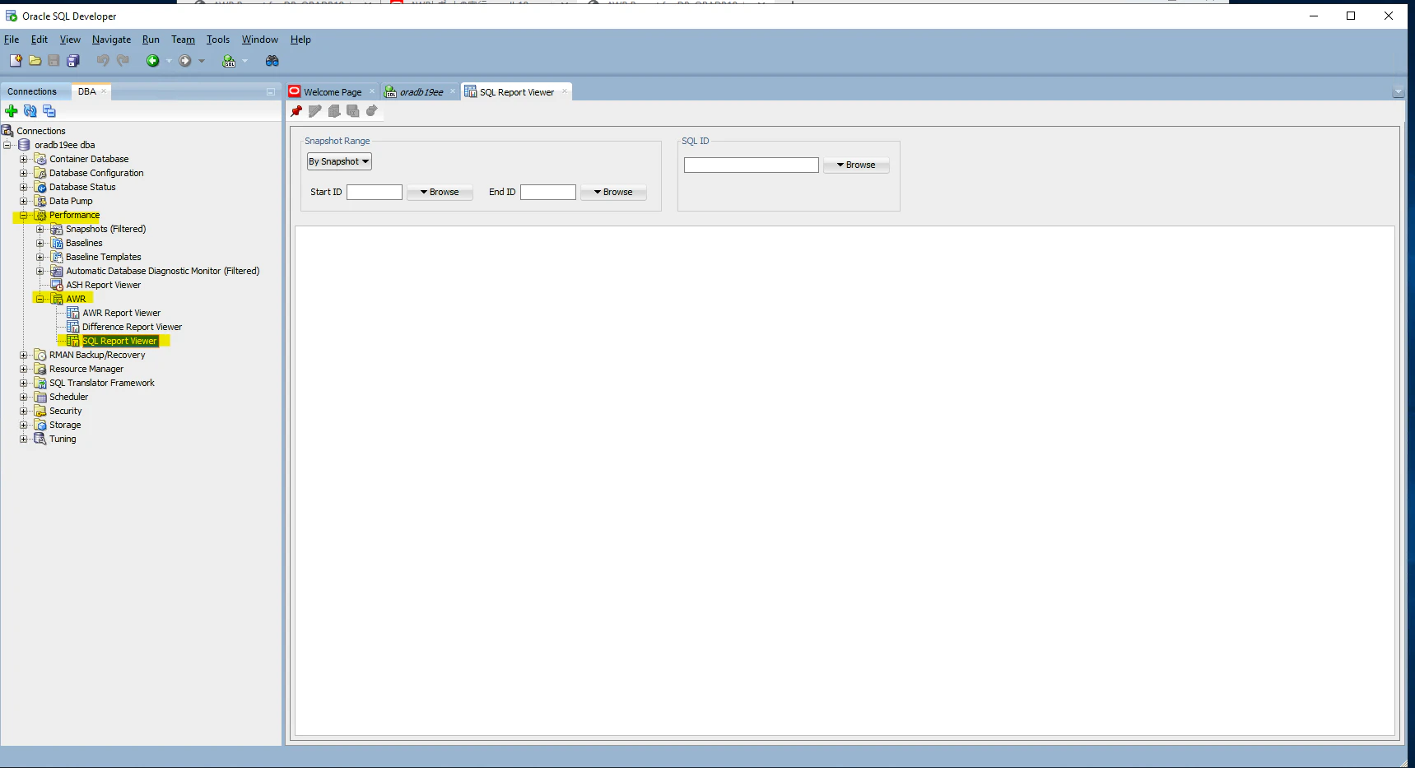Click Browse button next to Start ID
The width and height of the screenshot is (1415, 768).
pyautogui.click(x=440, y=193)
